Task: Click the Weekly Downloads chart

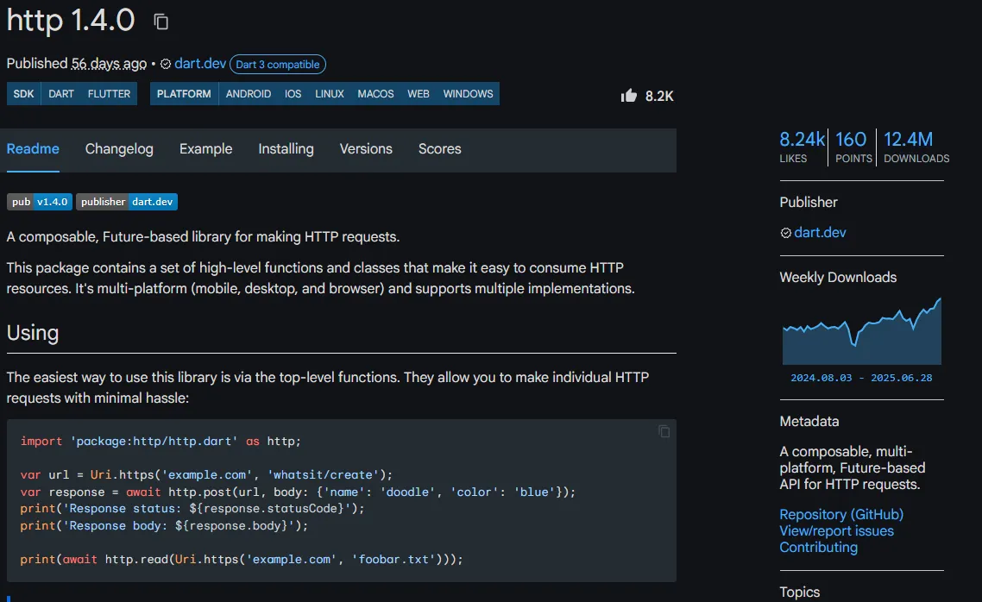Action: 862,331
